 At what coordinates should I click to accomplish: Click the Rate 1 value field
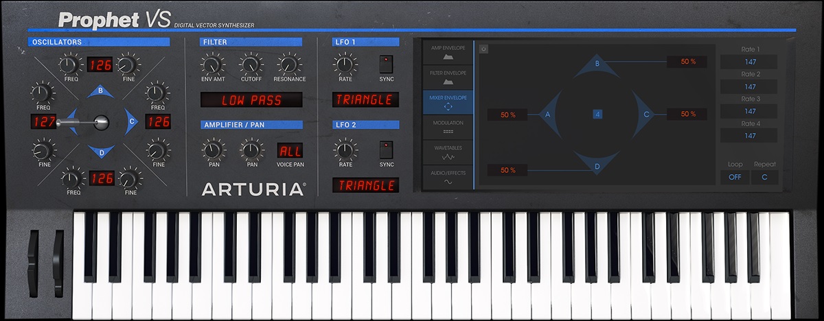tap(749, 62)
